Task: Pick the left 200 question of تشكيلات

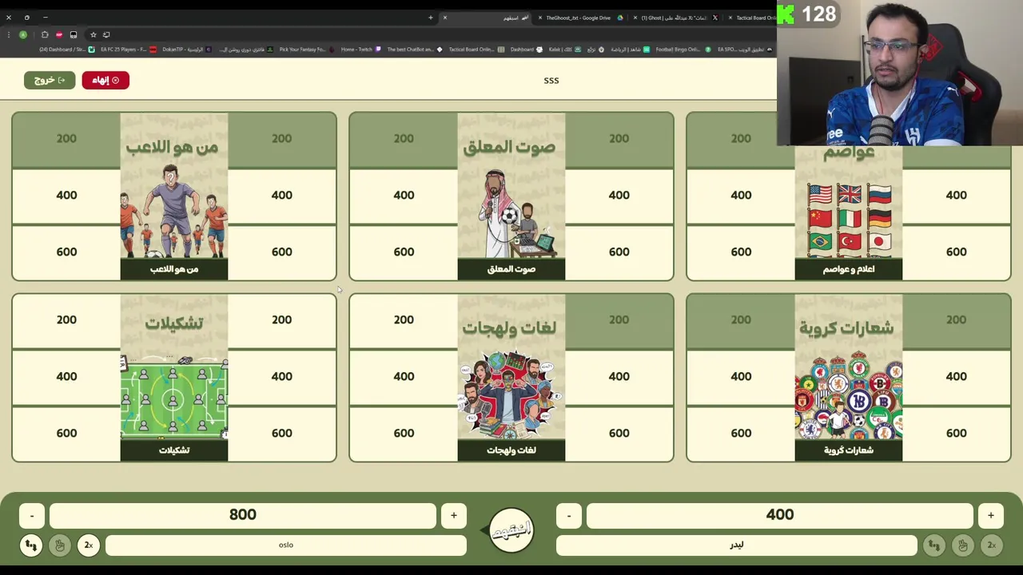Action: 66,320
